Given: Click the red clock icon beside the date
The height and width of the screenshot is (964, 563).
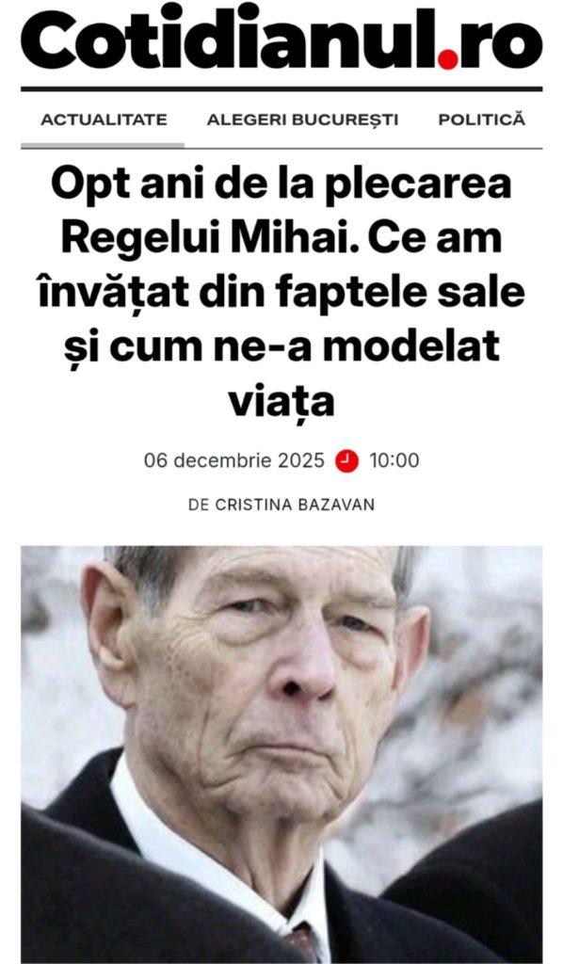Looking at the screenshot, I should click(346, 460).
